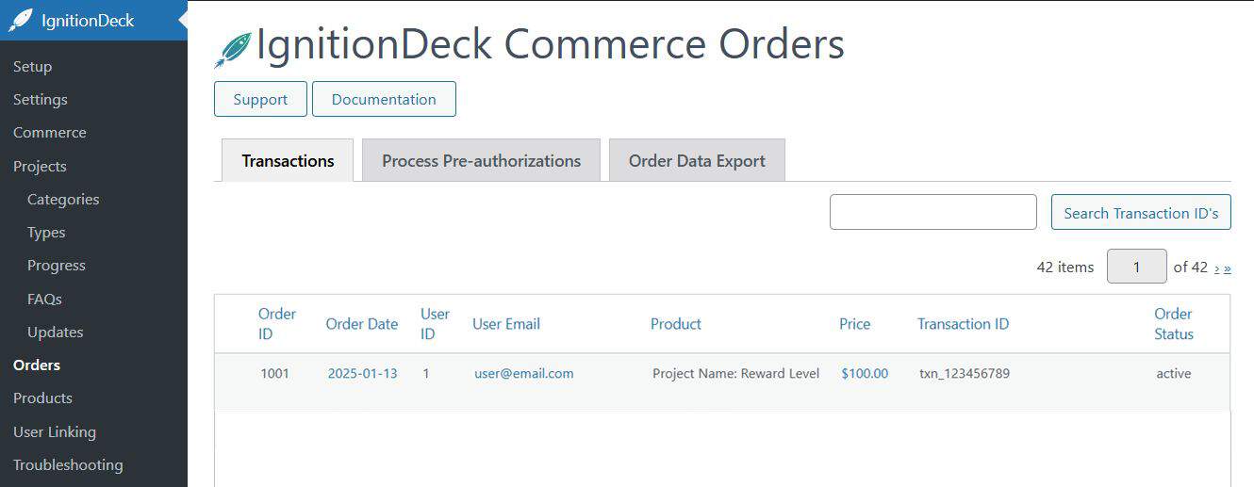Open the $100.00 price link
The width and height of the screenshot is (1254, 487).
tap(865, 374)
